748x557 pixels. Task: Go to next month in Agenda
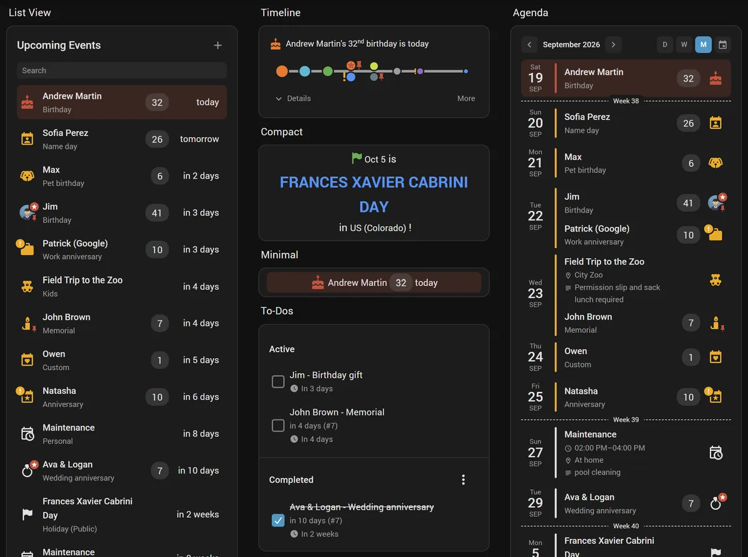(613, 45)
